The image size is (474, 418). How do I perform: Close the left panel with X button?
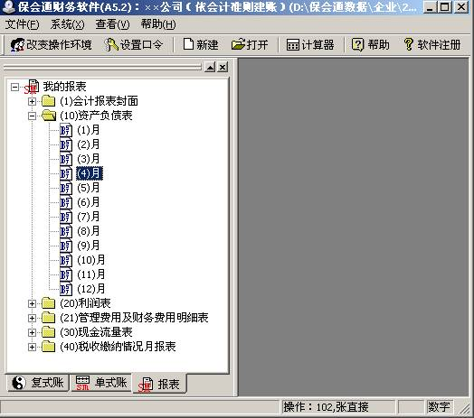click(223, 67)
